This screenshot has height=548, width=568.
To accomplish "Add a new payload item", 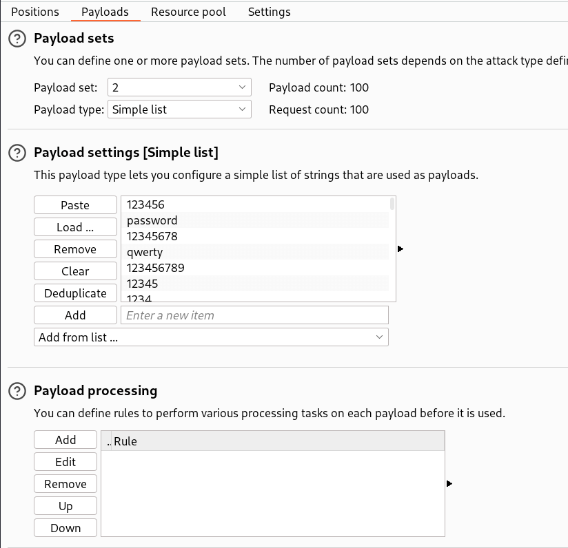I will [x=75, y=315].
